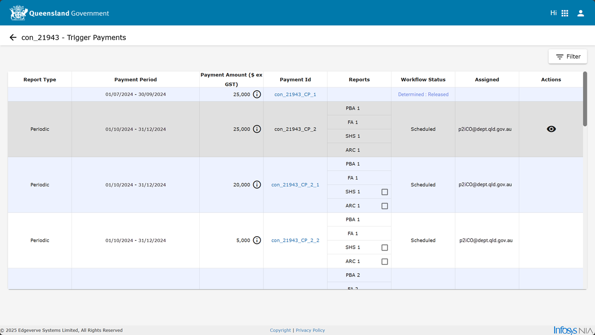Viewport: 595px width, 335px height.
Task: Tick SHS 1 checkbox for con_21943_CP_2_2
Action: pos(385,247)
